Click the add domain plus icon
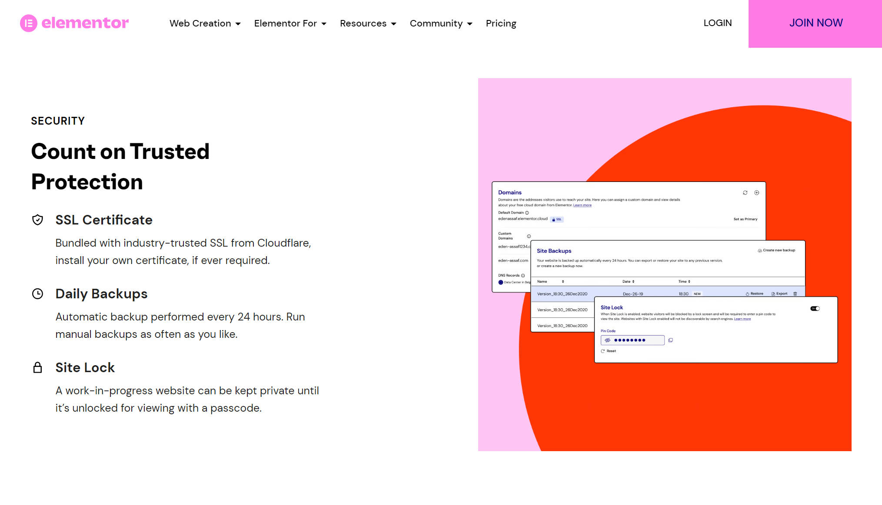882x505 pixels. click(757, 193)
